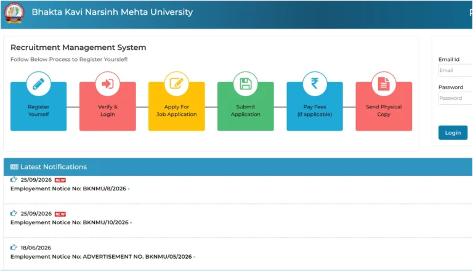Screen dimensions: 473x271
Task: Click the pointing-hand icon beside 18/06/2026
Action: [x=14, y=248]
